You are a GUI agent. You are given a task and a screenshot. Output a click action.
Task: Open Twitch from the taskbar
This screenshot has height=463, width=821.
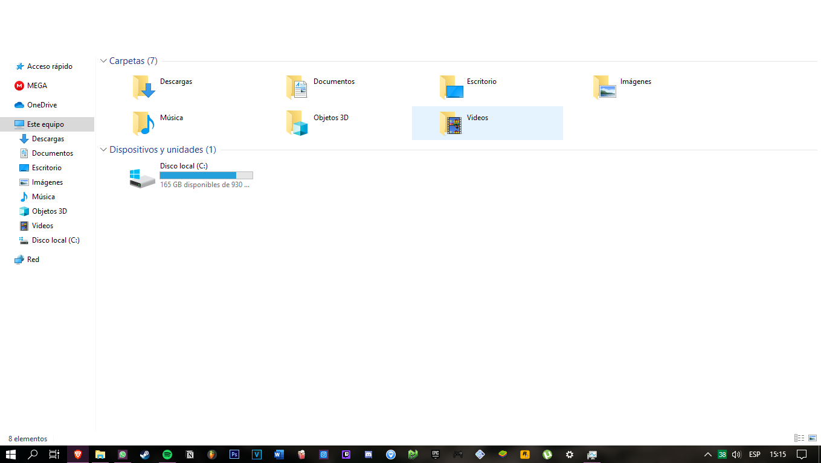point(346,454)
